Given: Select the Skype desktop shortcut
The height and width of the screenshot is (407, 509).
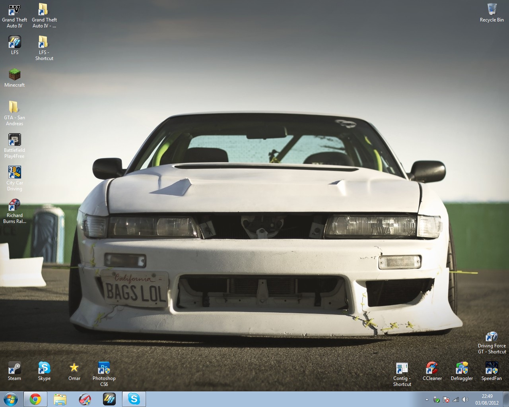Looking at the screenshot, I should [44, 371].
